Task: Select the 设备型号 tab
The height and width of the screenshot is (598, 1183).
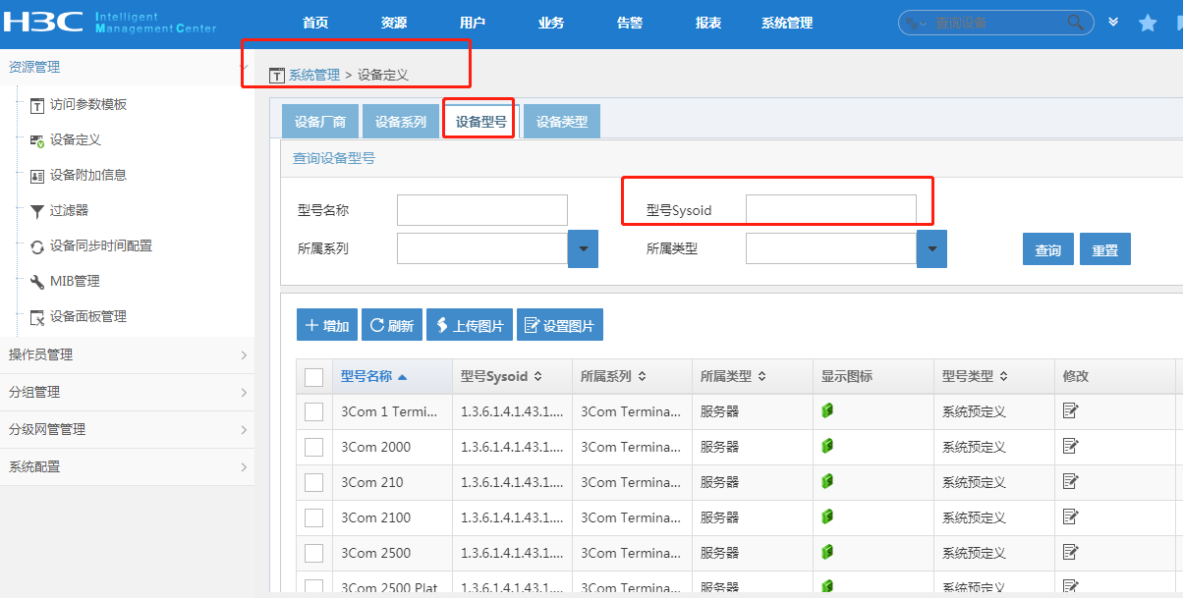Action: tap(481, 122)
